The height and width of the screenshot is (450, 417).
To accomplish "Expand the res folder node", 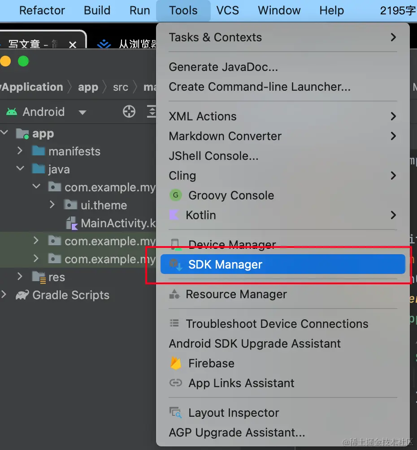I will (20, 276).
